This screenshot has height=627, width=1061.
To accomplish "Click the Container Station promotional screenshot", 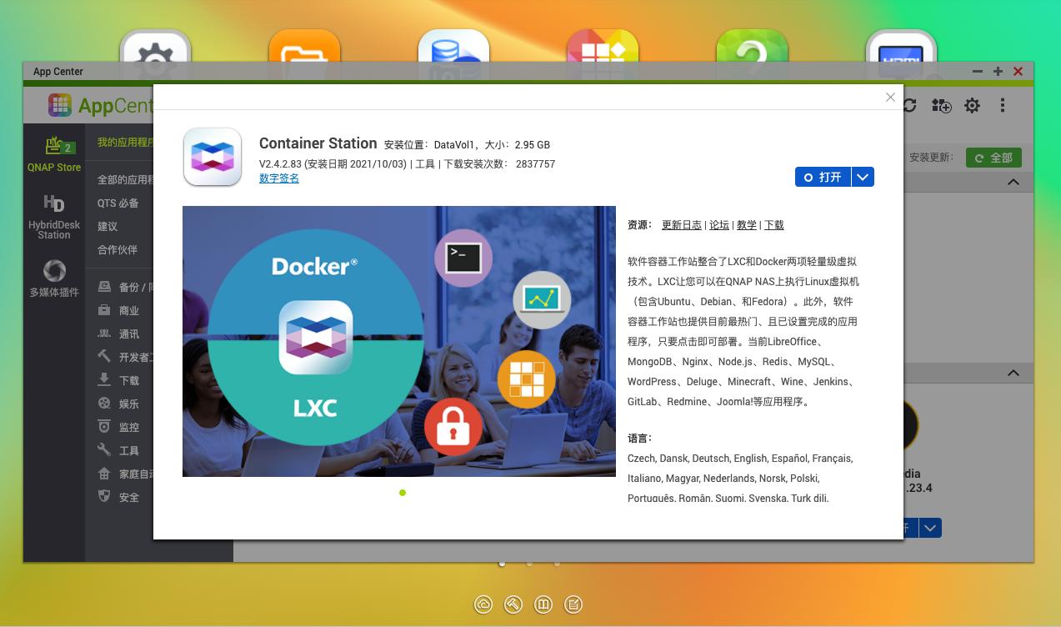I will pos(399,341).
